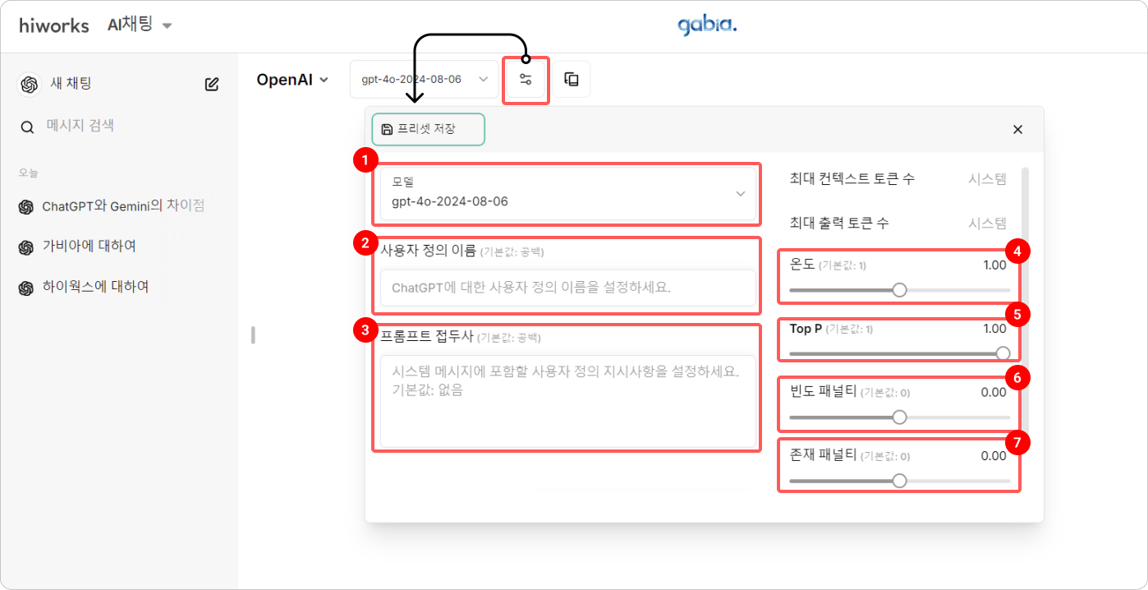
Task: Click the 존재 패널티 slider handle
Action: click(x=899, y=481)
